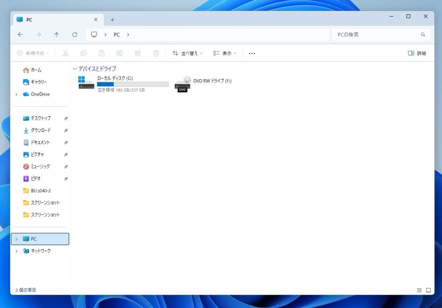Click the Back navigation arrow
The width and height of the screenshot is (442, 308).
20,35
